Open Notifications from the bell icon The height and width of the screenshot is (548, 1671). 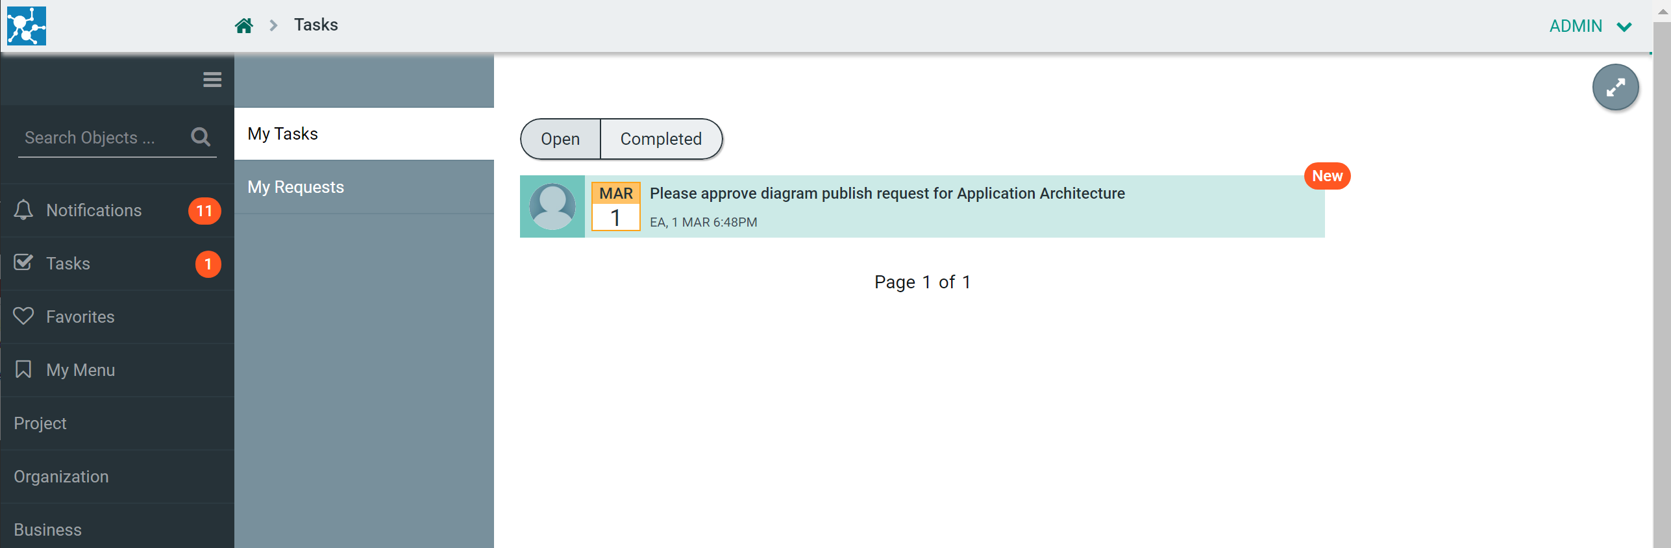click(x=23, y=210)
